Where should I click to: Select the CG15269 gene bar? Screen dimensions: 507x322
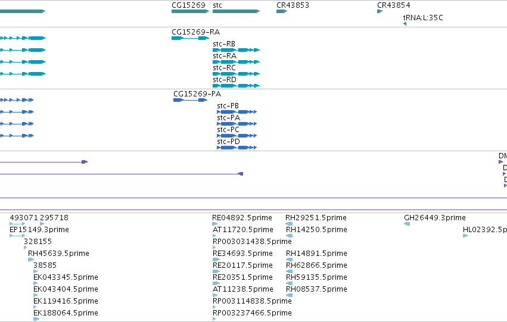pos(190,11)
